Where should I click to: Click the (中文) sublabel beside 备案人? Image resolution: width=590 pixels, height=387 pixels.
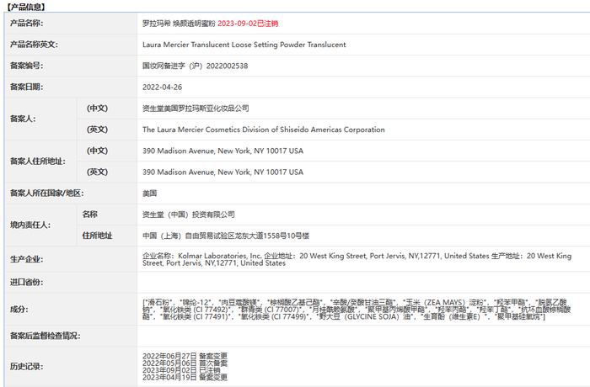point(97,109)
